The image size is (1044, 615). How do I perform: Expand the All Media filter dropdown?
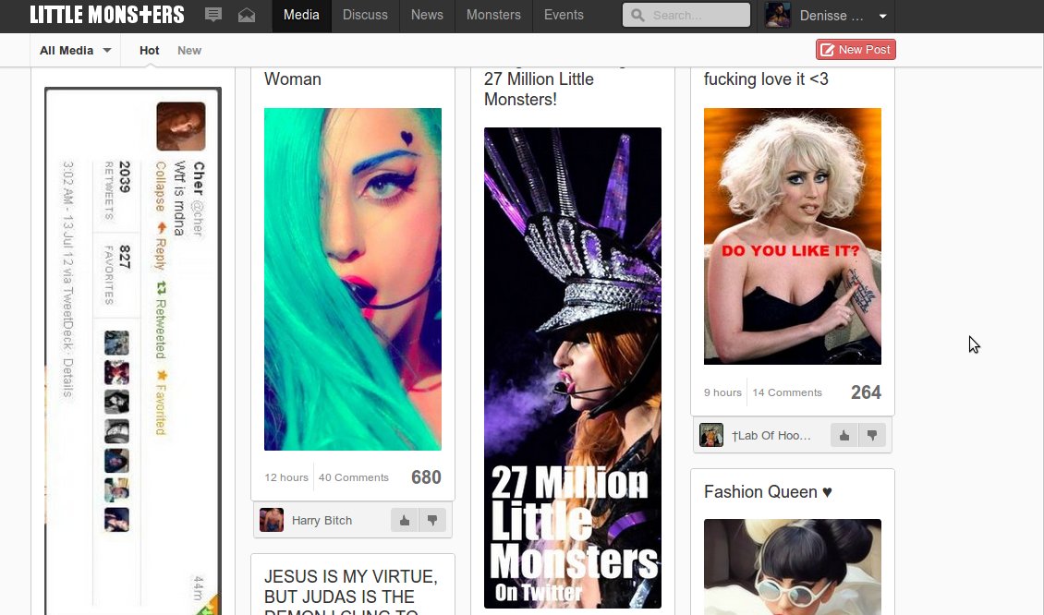75,50
